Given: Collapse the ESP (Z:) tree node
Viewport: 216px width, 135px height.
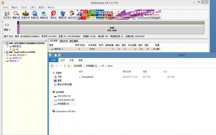Looking at the screenshot, I should (x=7, y=46).
